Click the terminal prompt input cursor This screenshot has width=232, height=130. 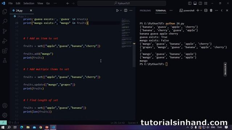pyautogui.click(x=167, y=64)
